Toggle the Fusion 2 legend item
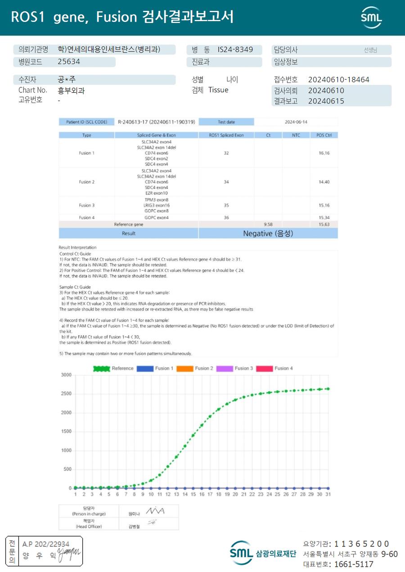 click(x=194, y=368)
